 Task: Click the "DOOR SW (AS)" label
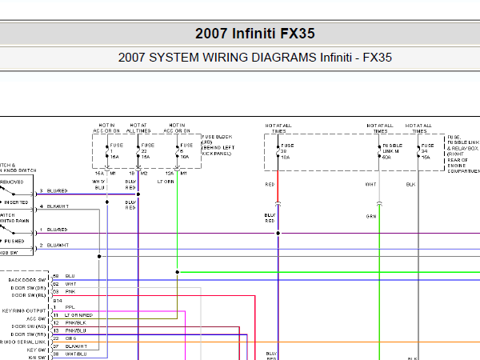point(29,326)
